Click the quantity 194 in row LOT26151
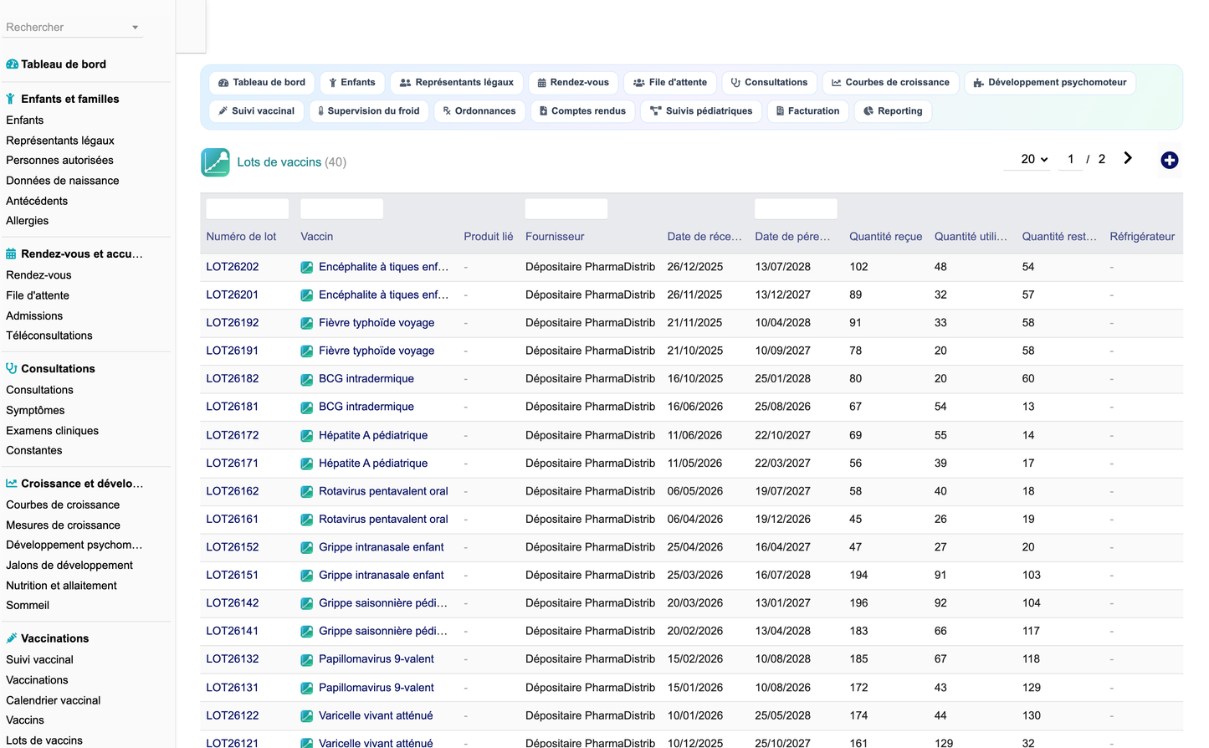 click(x=859, y=575)
